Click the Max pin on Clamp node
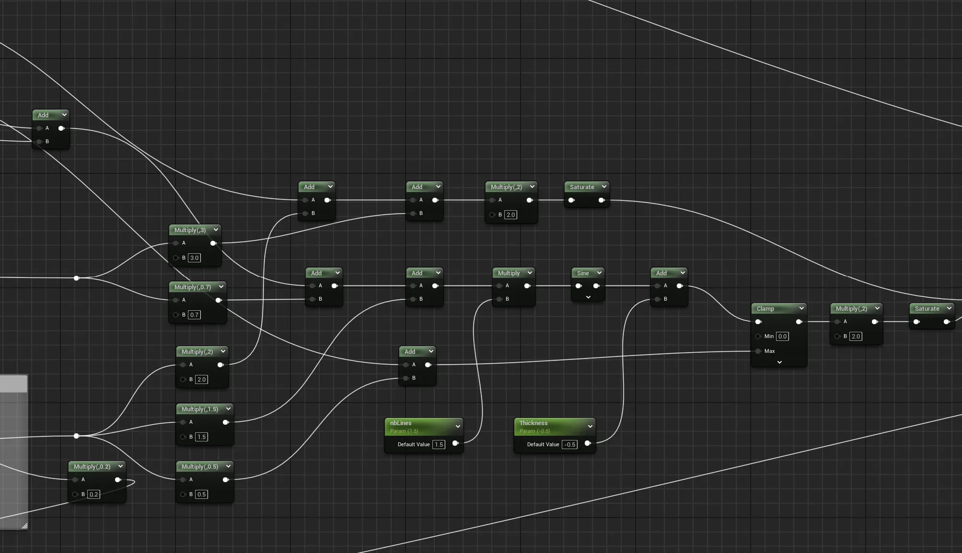 [x=758, y=351]
